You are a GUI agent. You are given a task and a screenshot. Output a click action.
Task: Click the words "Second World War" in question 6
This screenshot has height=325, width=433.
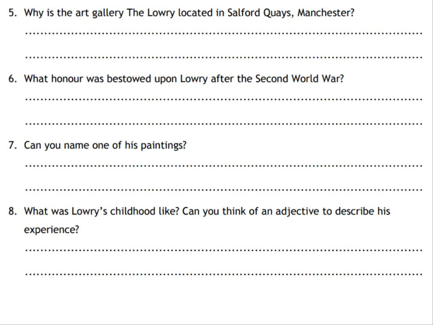point(296,79)
